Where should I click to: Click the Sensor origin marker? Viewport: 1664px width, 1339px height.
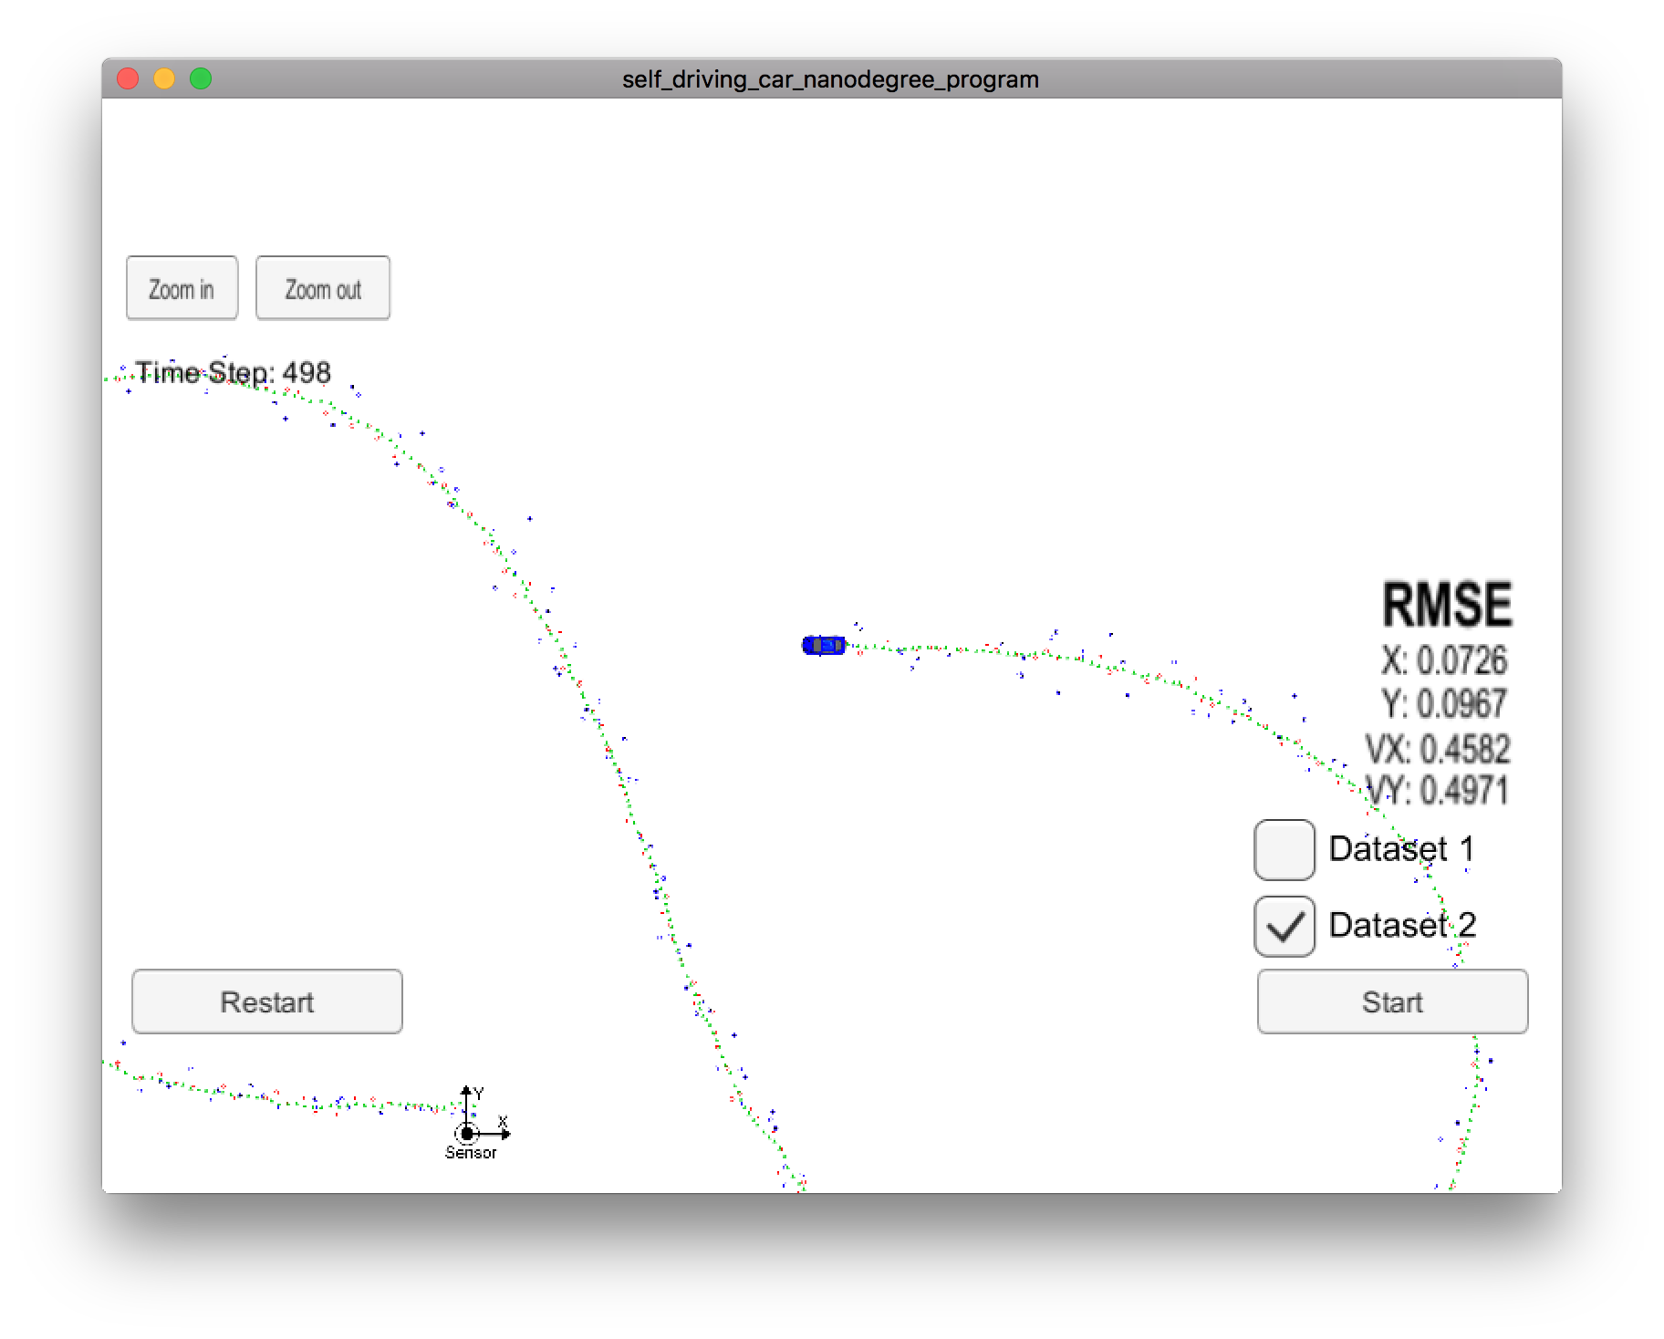[467, 1134]
